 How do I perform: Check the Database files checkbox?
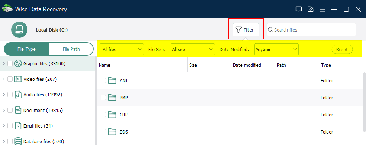pos(10,141)
